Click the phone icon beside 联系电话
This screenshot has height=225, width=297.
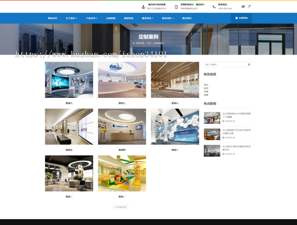tap(214, 7)
